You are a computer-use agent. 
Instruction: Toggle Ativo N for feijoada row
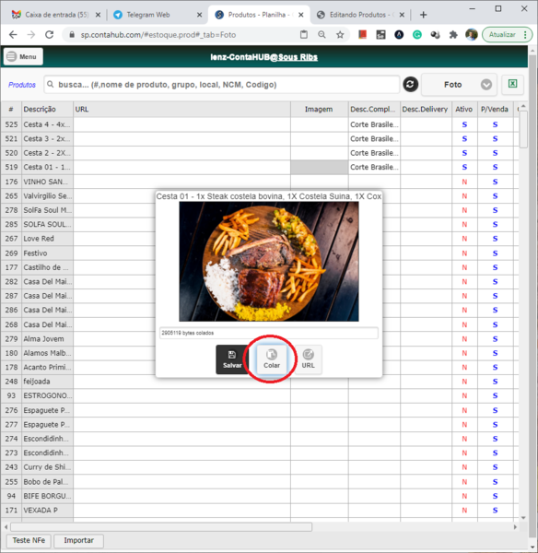464,382
